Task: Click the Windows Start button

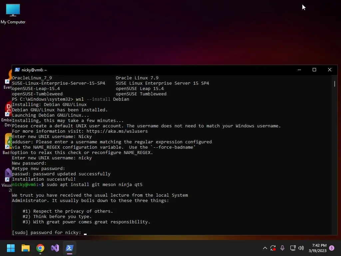Action: point(11,248)
